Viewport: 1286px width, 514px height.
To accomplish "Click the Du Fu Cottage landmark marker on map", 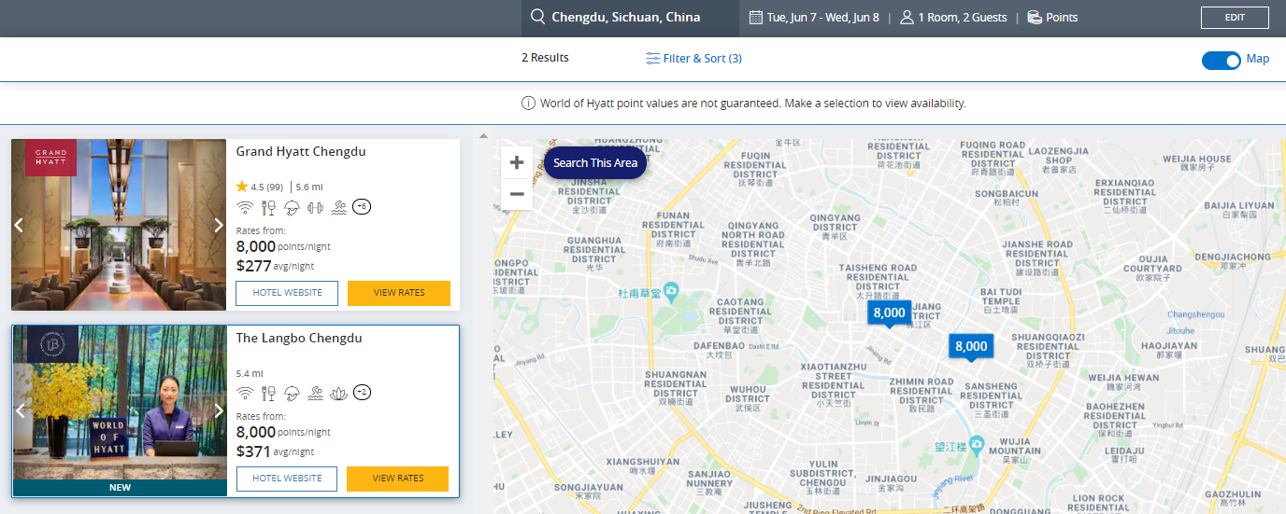I will click(x=670, y=292).
